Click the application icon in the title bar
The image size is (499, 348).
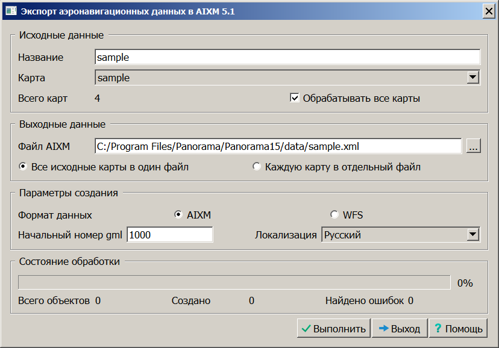[x=10, y=11]
